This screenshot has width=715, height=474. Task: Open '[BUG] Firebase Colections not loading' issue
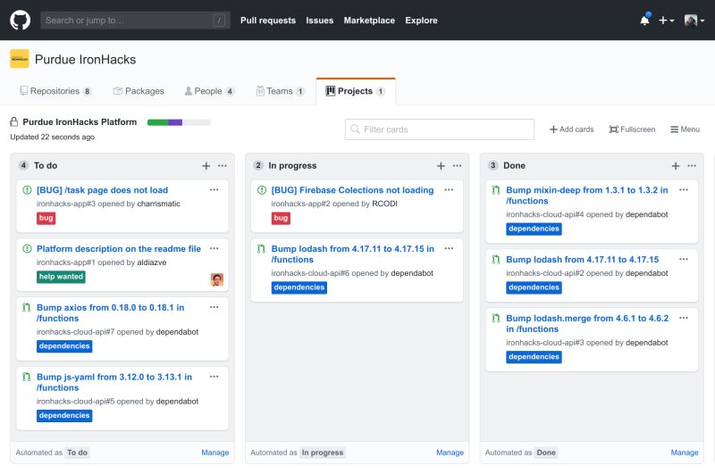352,190
